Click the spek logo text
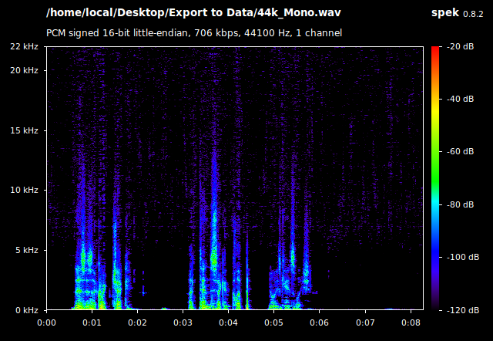The height and width of the screenshot is (341, 493). coord(444,13)
